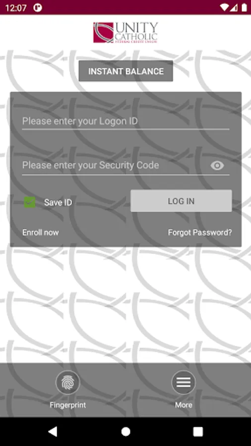
Task: Tap the battery icon in status bar
Action: pos(244,7)
